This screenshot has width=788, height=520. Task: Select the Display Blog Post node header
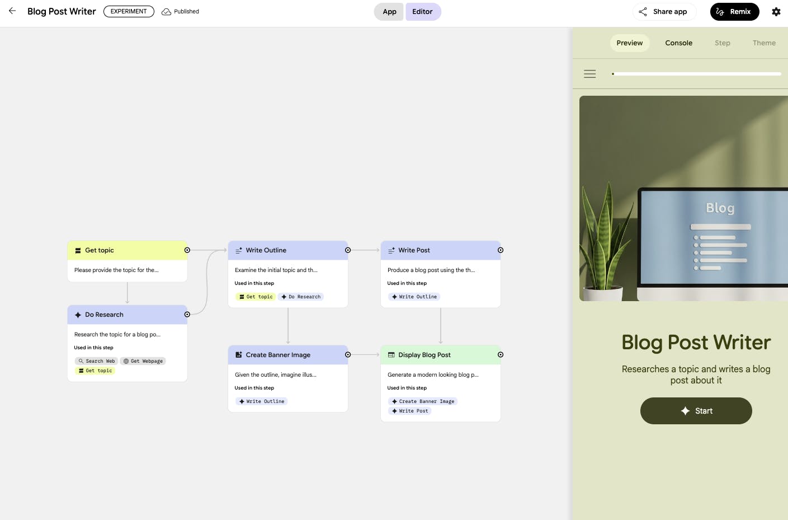pyautogui.click(x=441, y=355)
